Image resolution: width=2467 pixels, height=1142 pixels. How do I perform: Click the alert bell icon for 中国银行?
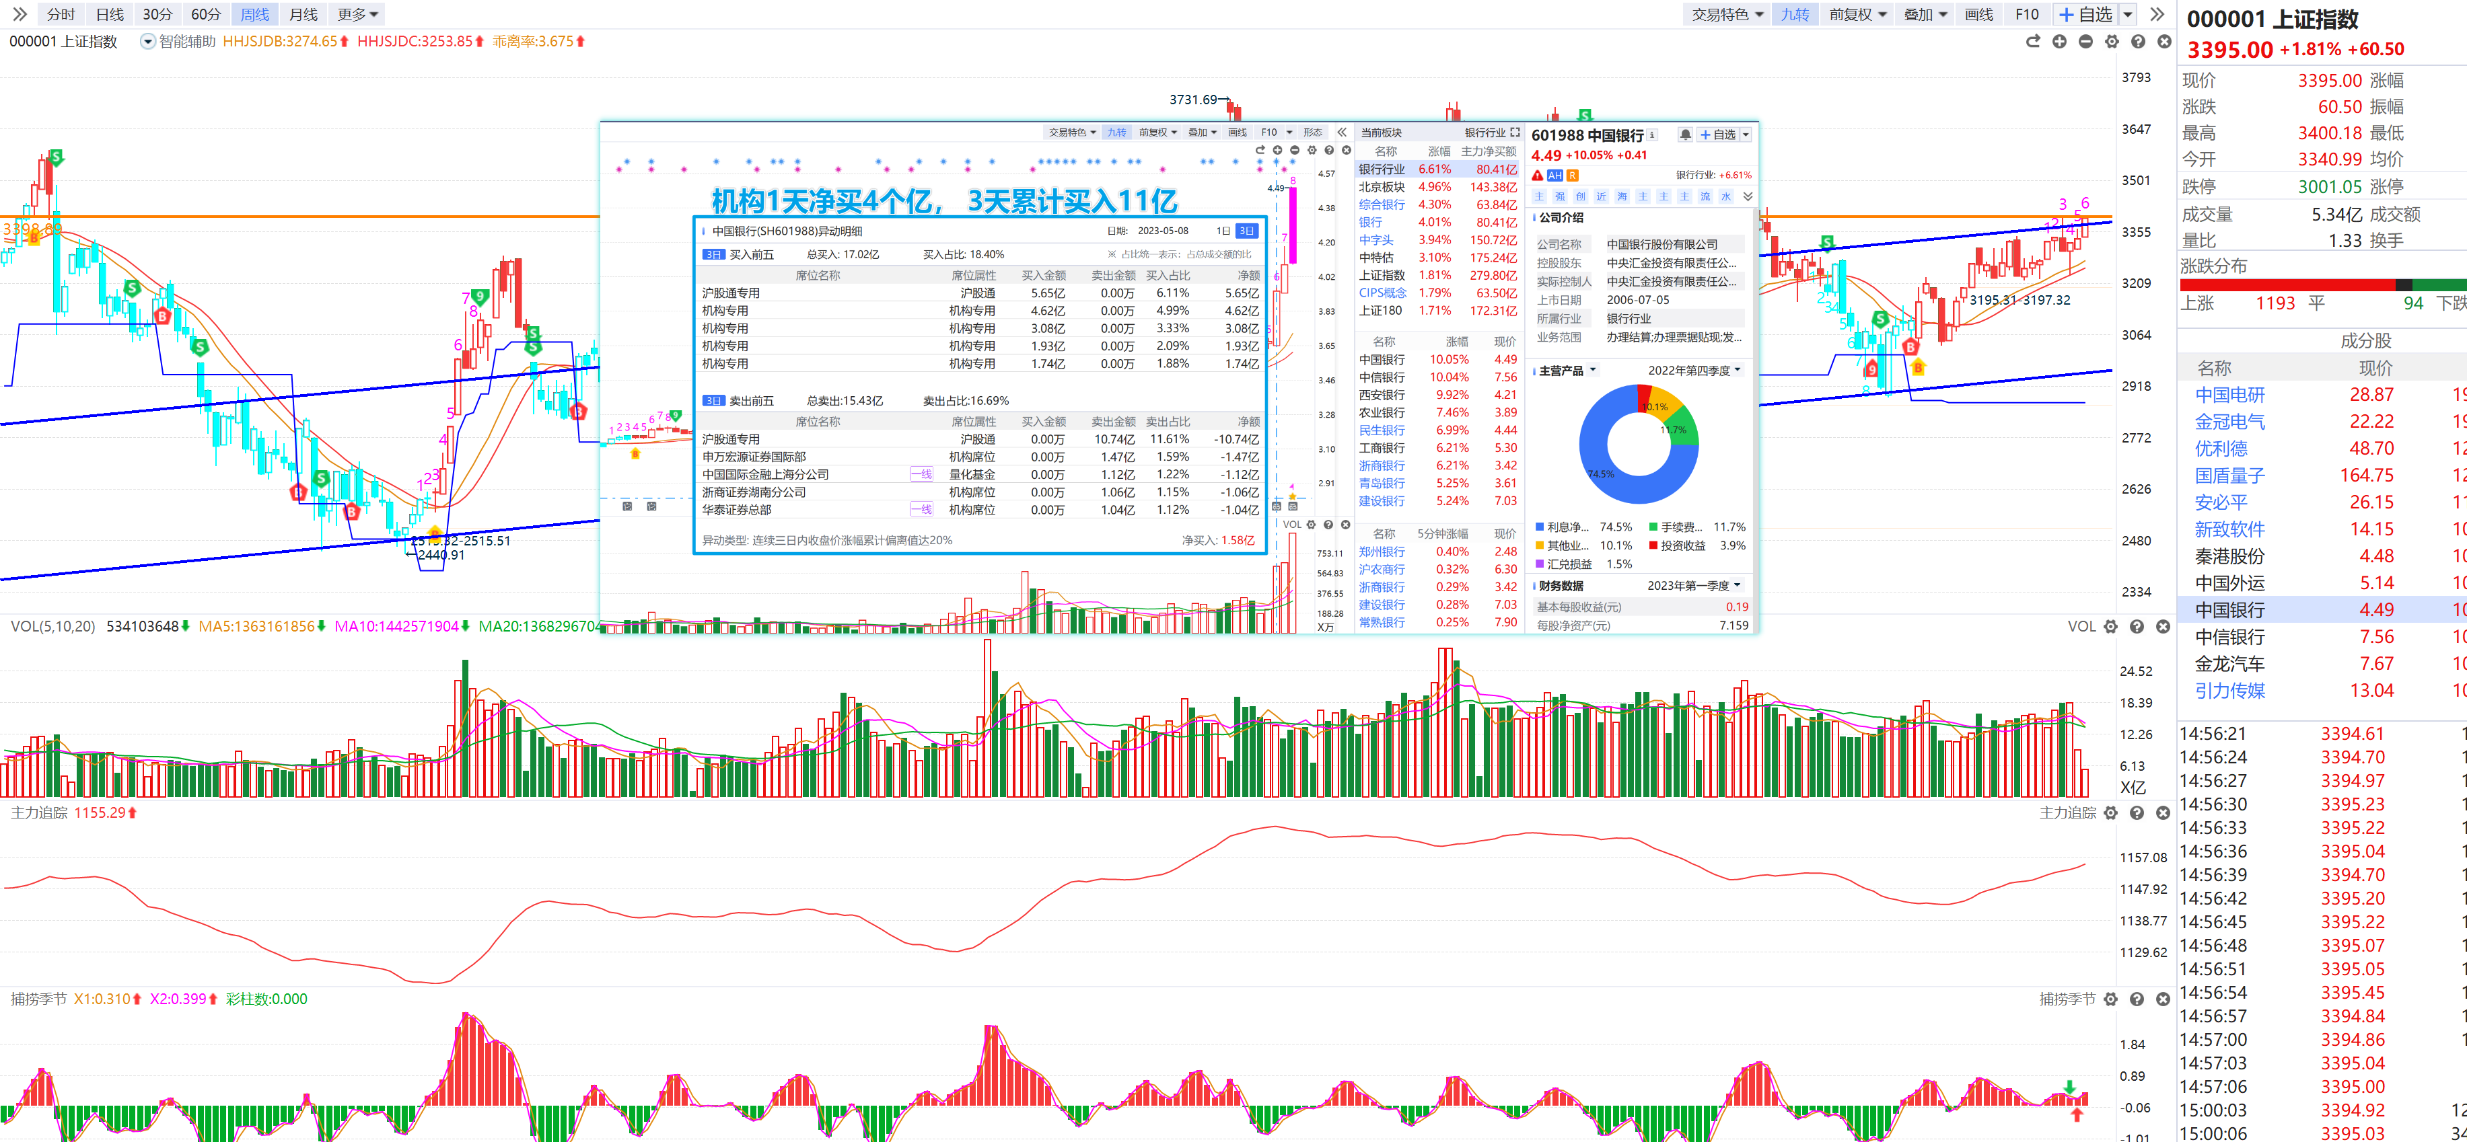pos(1686,135)
